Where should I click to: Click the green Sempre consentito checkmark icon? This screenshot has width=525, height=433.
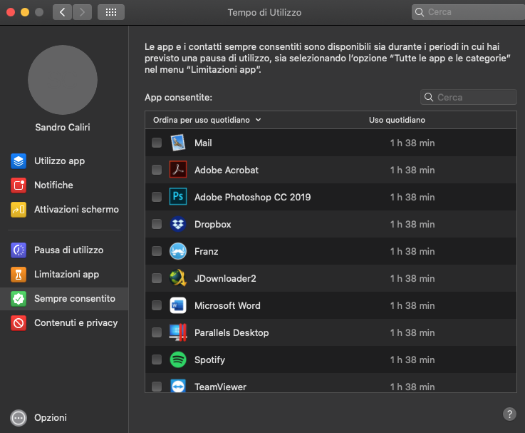19,298
